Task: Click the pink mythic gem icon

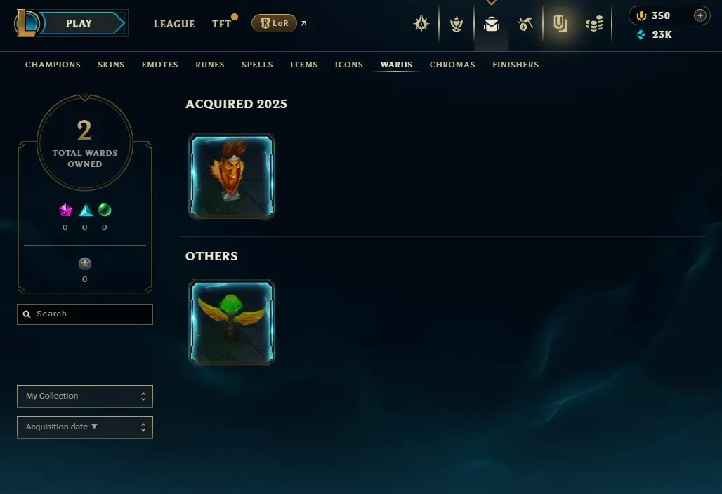Action: click(65, 211)
